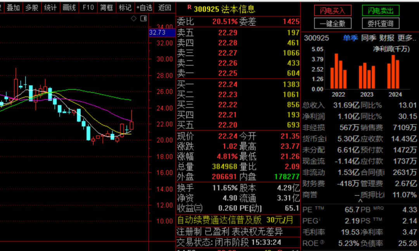Click the 买二 price 22.23
This screenshot has width=419, height=251.
228,95
